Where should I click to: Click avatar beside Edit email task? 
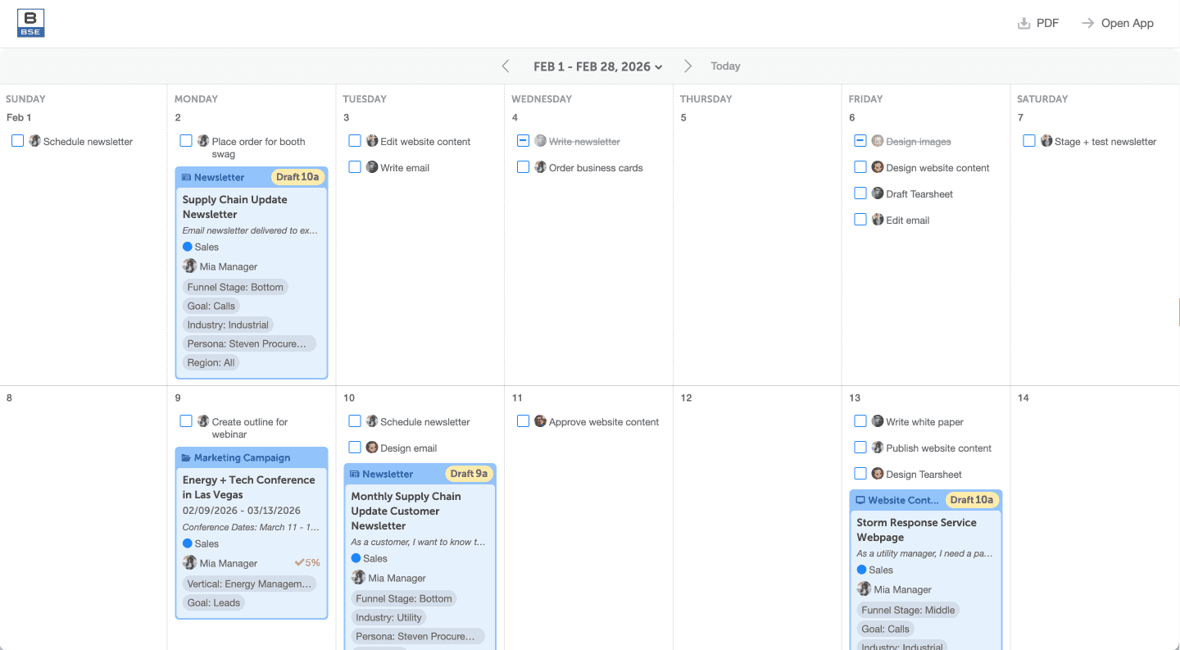[x=878, y=220]
